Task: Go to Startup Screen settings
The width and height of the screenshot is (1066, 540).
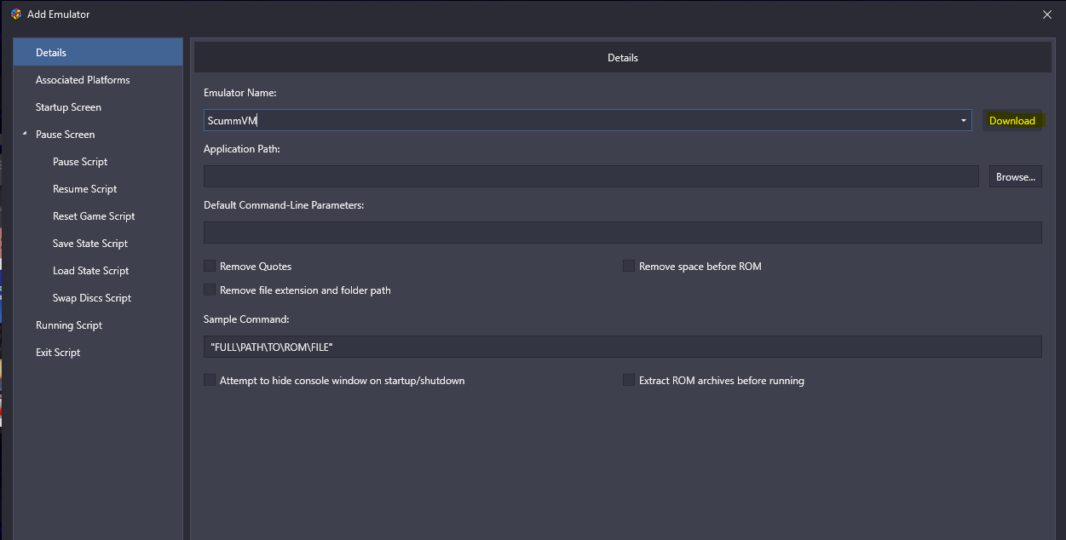Action: (x=68, y=107)
